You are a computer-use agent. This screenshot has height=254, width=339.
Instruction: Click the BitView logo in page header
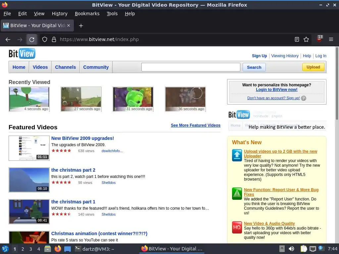[x=22, y=54]
